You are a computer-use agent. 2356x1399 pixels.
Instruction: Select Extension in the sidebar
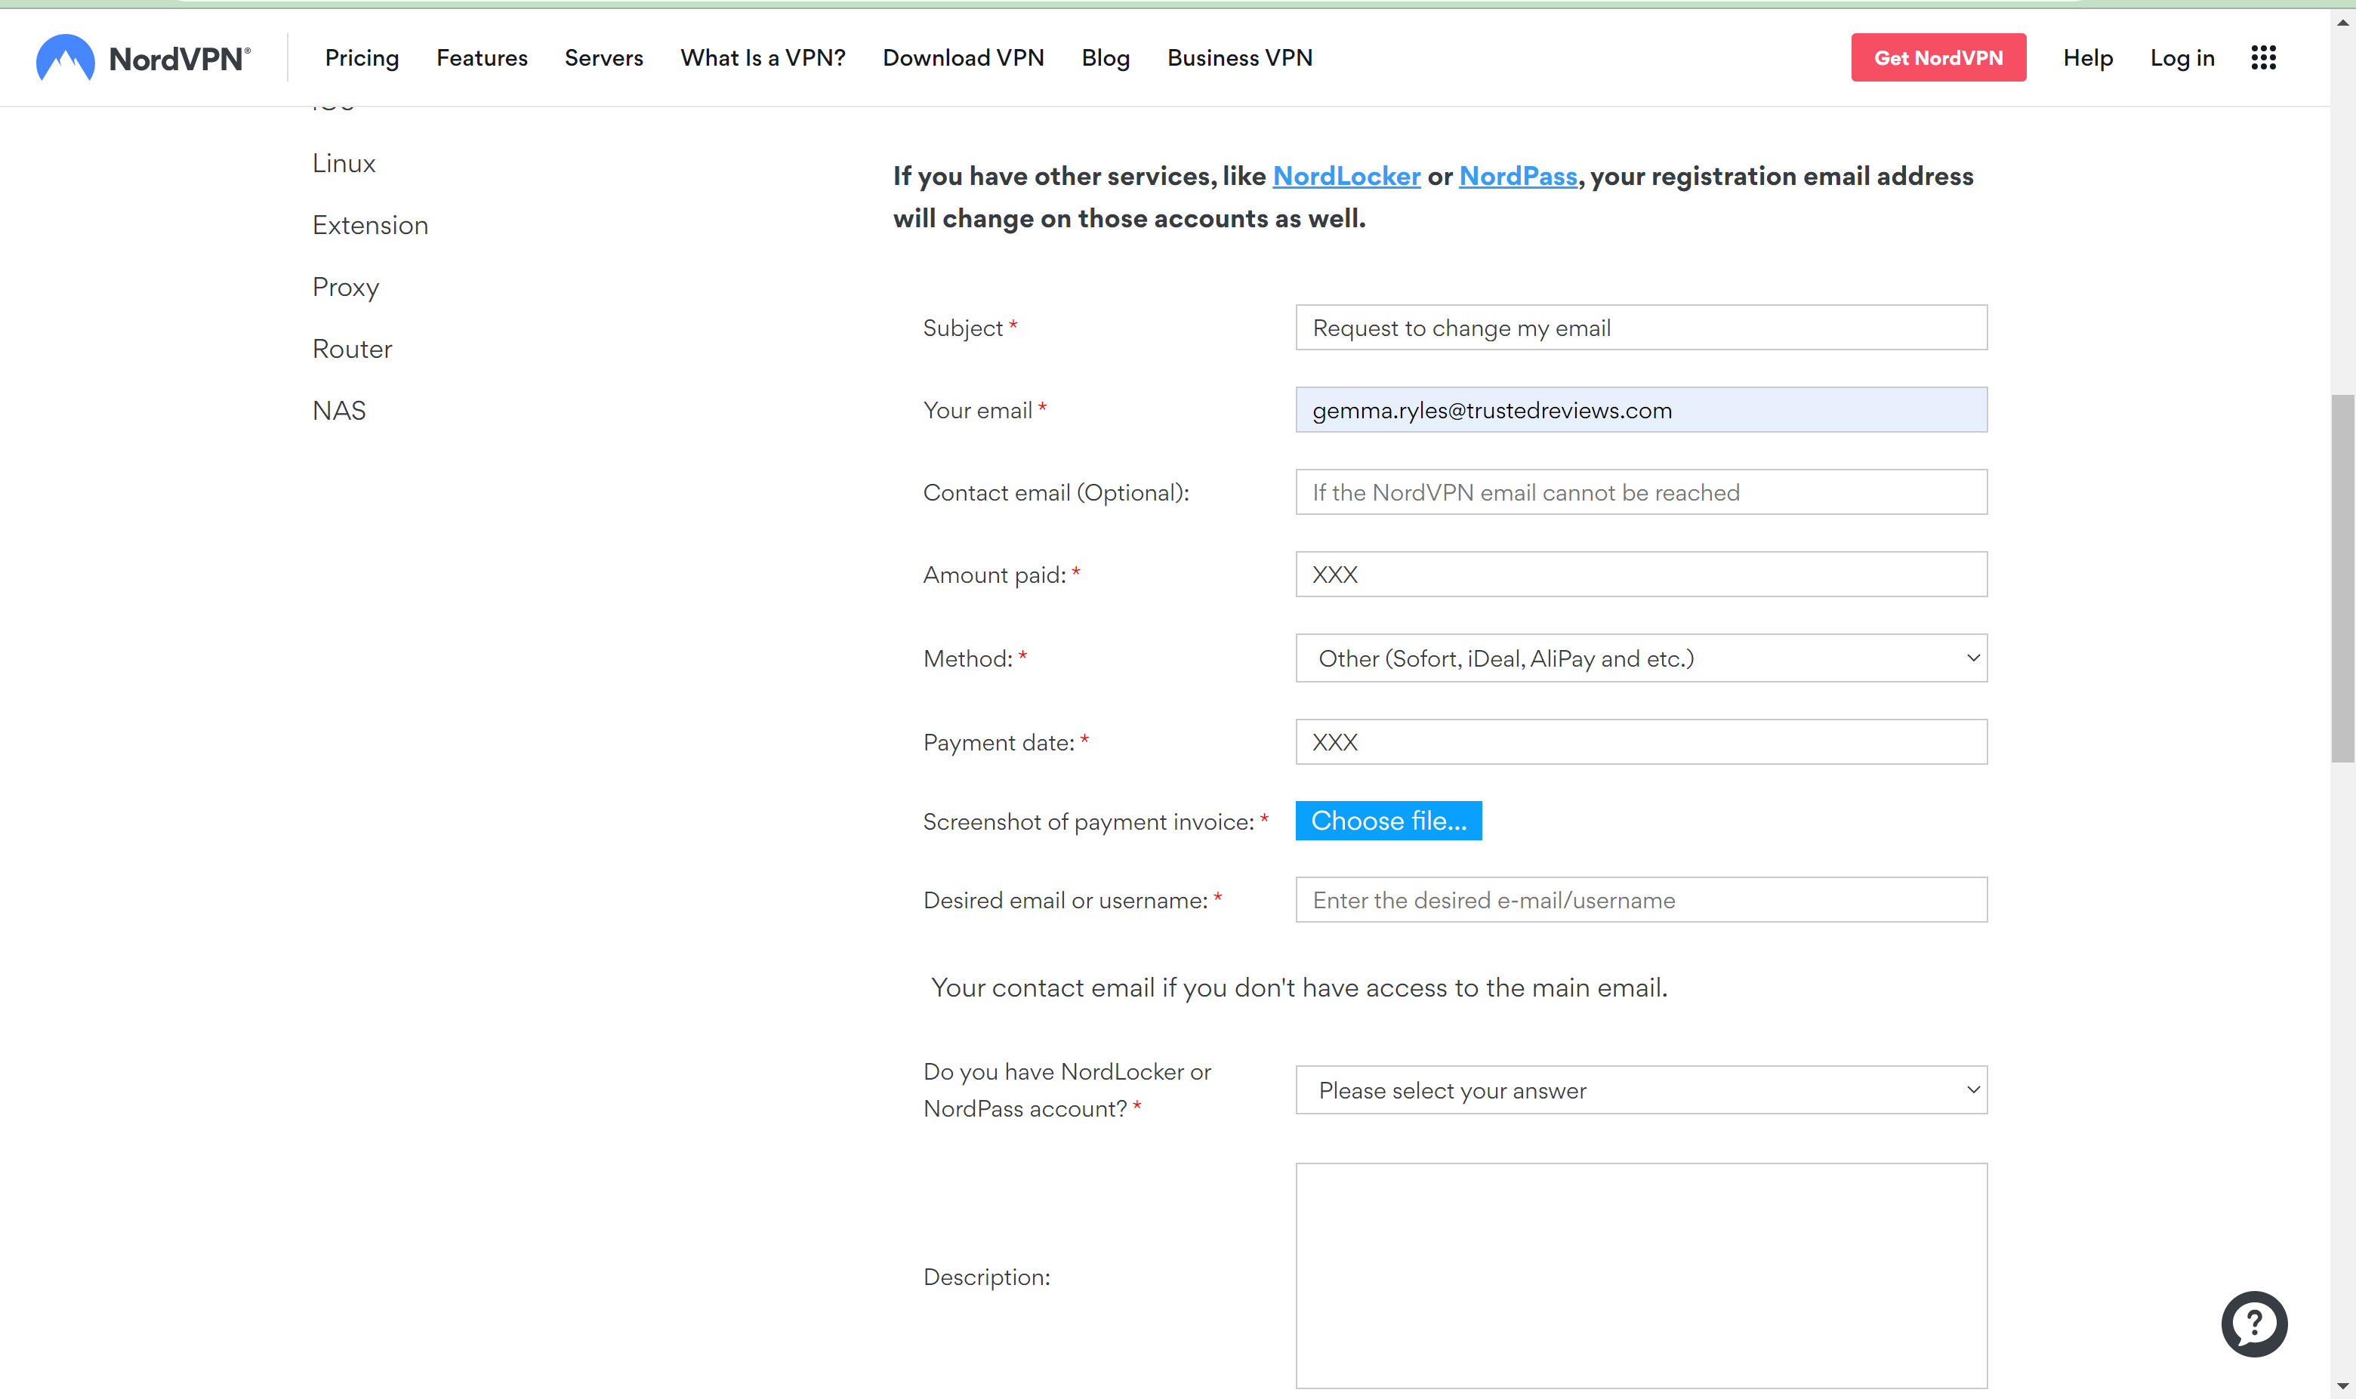coord(371,225)
